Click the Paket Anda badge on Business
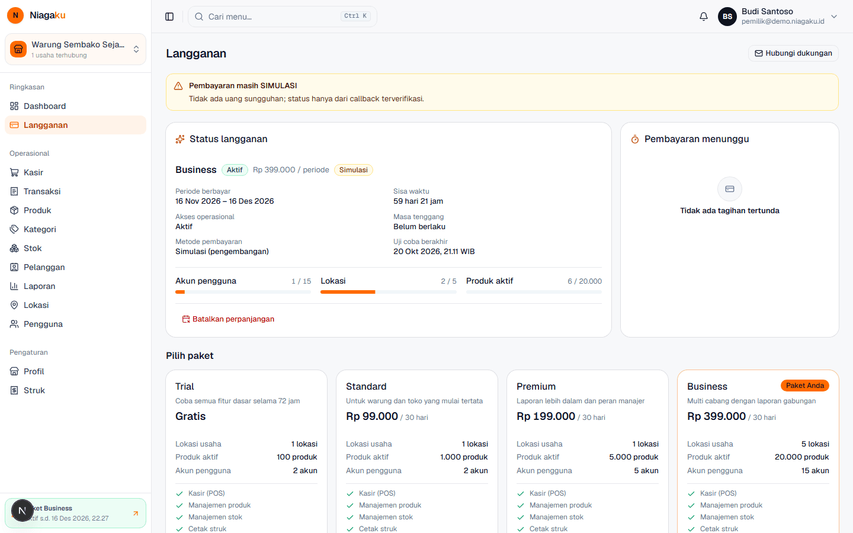The height and width of the screenshot is (533, 853). coord(805,386)
